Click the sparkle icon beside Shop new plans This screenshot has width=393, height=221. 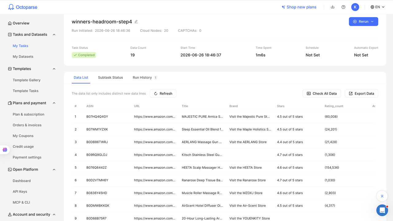(283, 7)
